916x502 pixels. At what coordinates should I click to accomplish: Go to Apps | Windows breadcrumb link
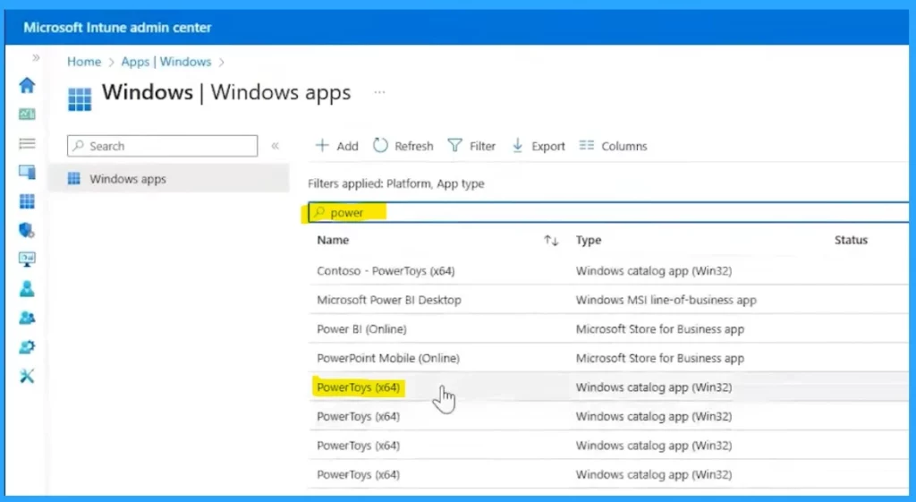166,62
